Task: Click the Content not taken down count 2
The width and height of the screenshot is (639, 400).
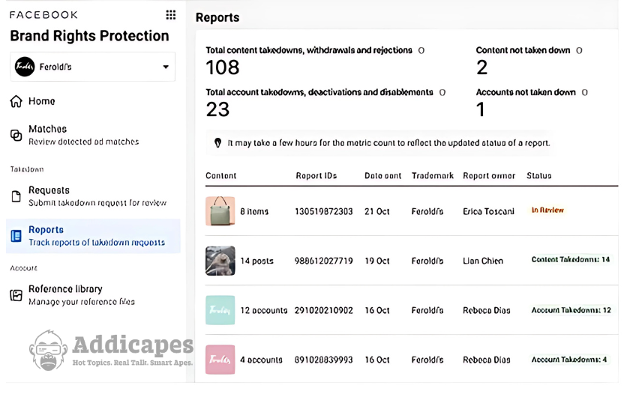Action: [481, 67]
